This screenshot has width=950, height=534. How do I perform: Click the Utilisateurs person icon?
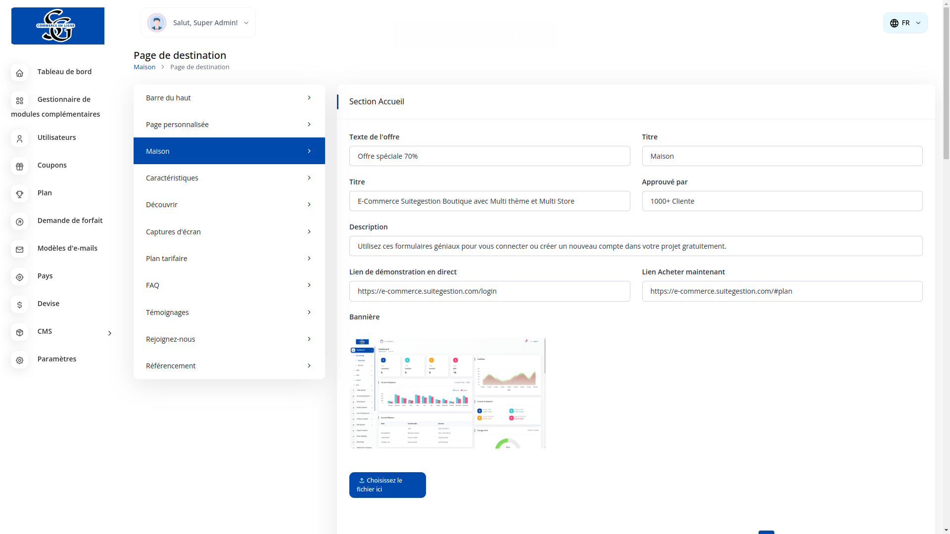[x=20, y=138]
